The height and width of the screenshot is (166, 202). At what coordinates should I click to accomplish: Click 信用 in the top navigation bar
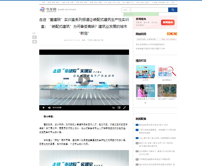[173, 2]
